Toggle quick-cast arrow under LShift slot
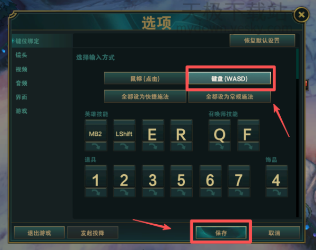Screen dimensions: 316x250 click(124, 146)
